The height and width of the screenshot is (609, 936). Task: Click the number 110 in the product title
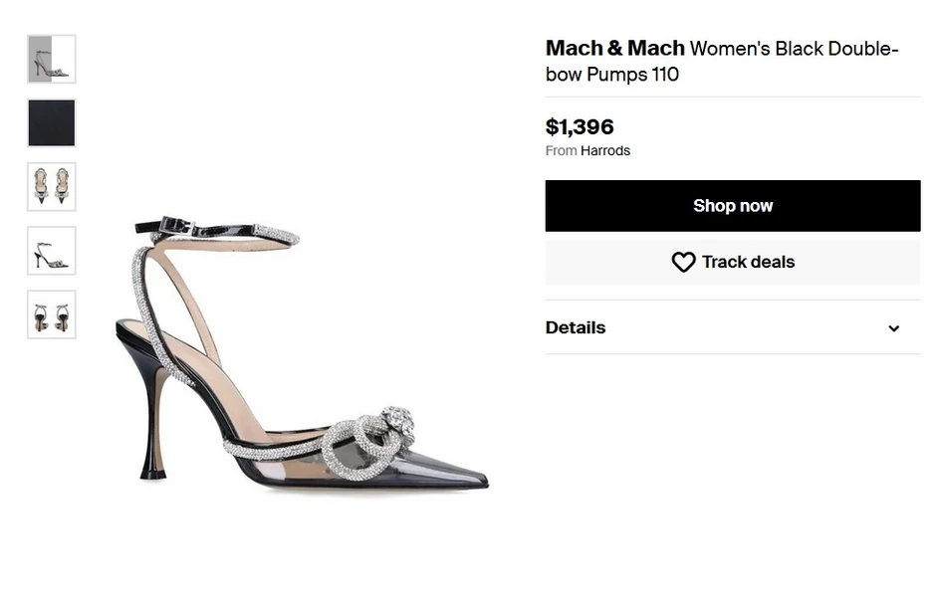[x=665, y=75]
